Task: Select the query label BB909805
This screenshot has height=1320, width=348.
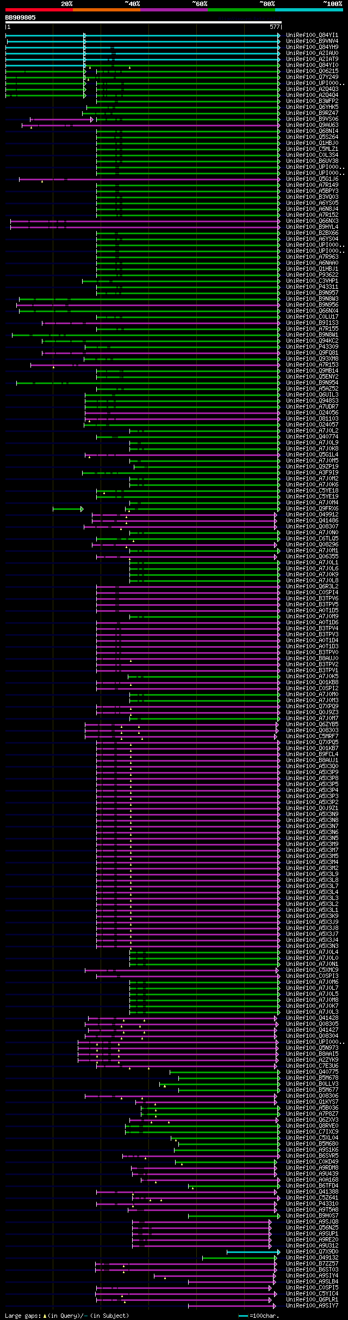Action: (21, 17)
